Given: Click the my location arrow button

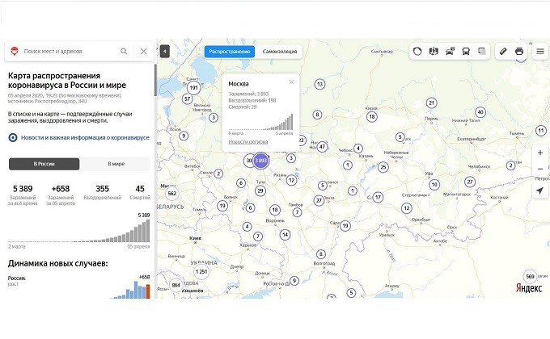Looking at the screenshot, I should click(540, 190).
